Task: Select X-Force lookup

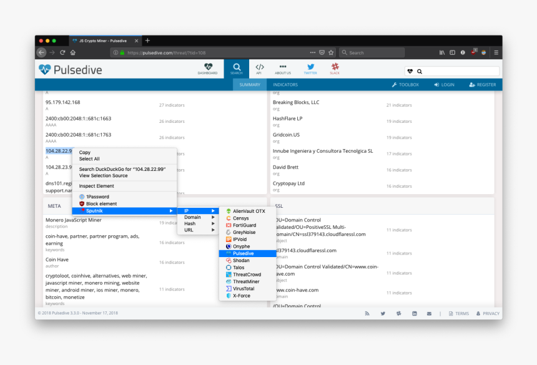Action: (248, 296)
